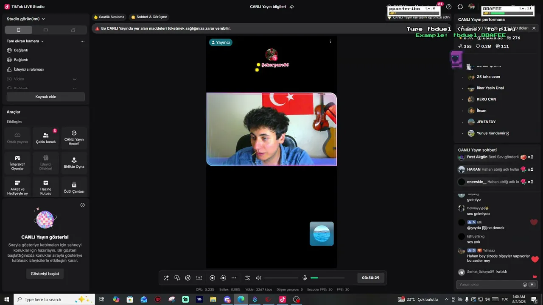Open settings gear icon in header

pyautogui.click(x=460, y=7)
